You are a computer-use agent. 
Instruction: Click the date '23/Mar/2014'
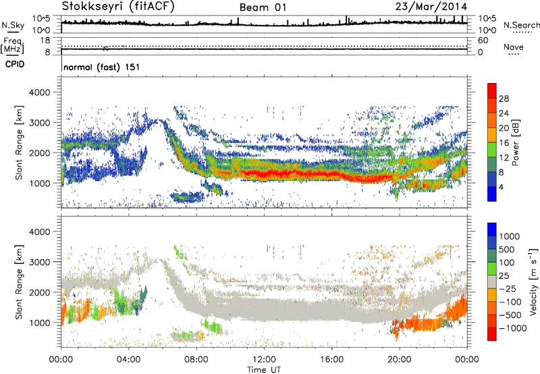coord(431,7)
